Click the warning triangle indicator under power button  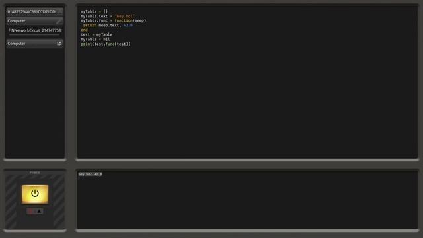point(39,212)
